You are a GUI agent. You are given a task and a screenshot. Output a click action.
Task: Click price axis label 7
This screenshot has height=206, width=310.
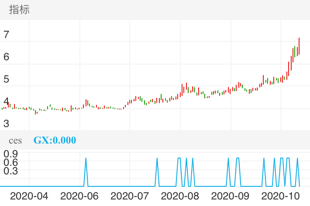coord(6,34)
